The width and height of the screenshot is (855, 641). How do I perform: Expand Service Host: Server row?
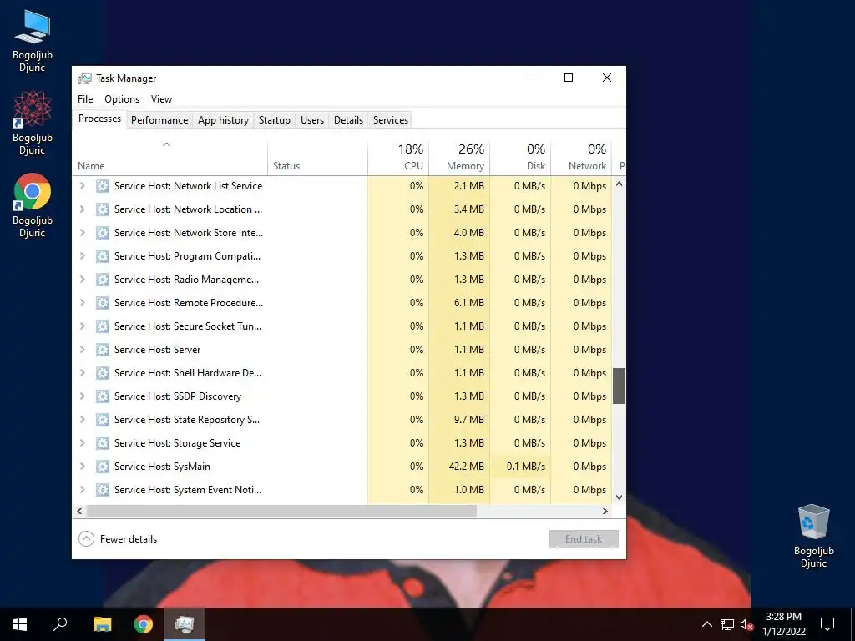coord(83,350)
